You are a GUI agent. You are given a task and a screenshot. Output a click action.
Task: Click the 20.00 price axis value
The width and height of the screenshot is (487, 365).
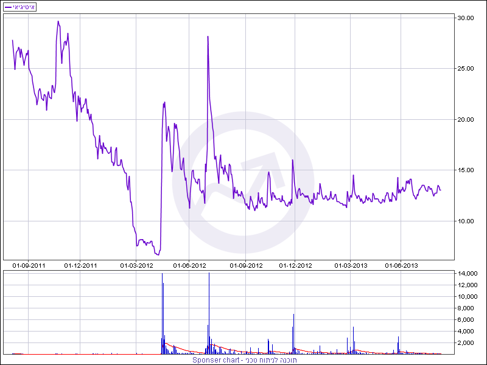466,120
